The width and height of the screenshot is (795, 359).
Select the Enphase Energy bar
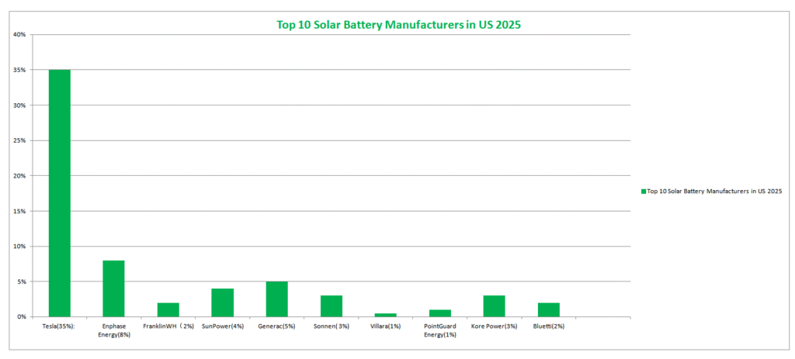coord(113,288)
